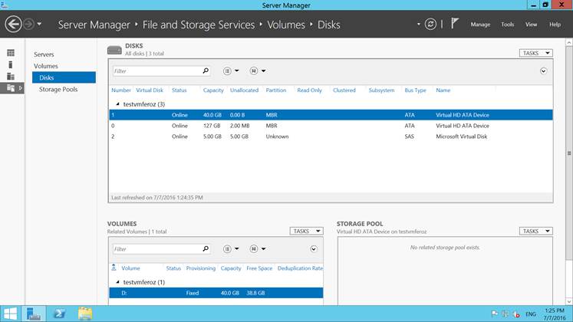Open the Disks TASKS dropdown
Image resolution: width=573 pixels, height=322 pixels.
(535, 54)
